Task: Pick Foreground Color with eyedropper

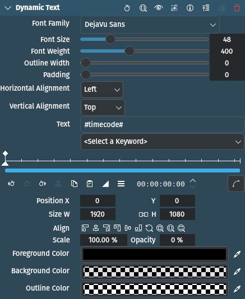Action: (x=237, y=254)
